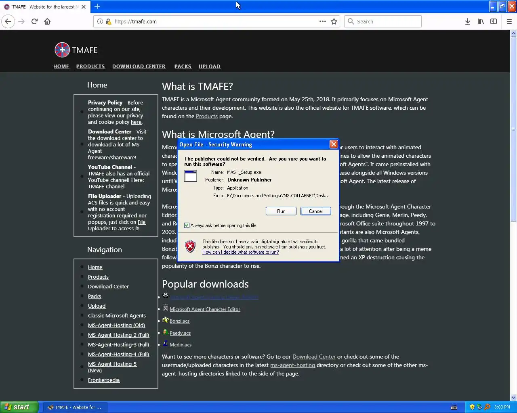This screenshot has height=413, width=517.
Task: Open the Windows start button
Action: (x=19, y=407)
